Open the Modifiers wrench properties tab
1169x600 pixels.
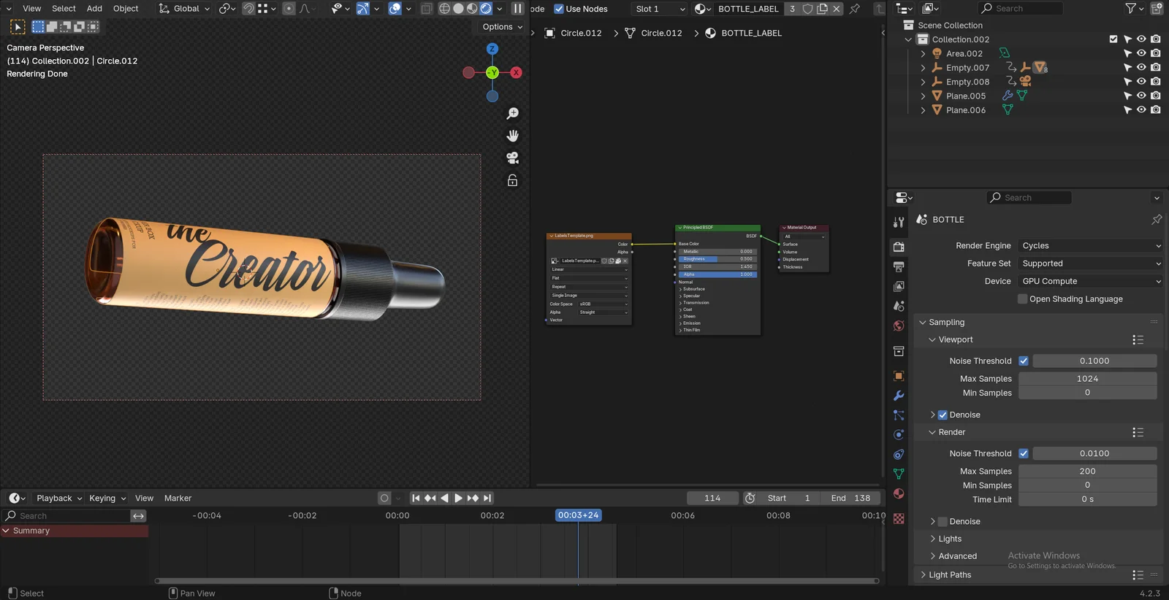(x=899, y=396)
